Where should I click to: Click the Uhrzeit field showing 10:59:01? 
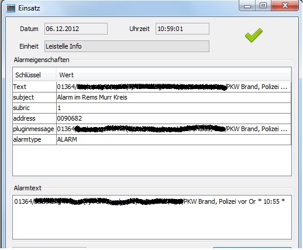click(183, 29)
